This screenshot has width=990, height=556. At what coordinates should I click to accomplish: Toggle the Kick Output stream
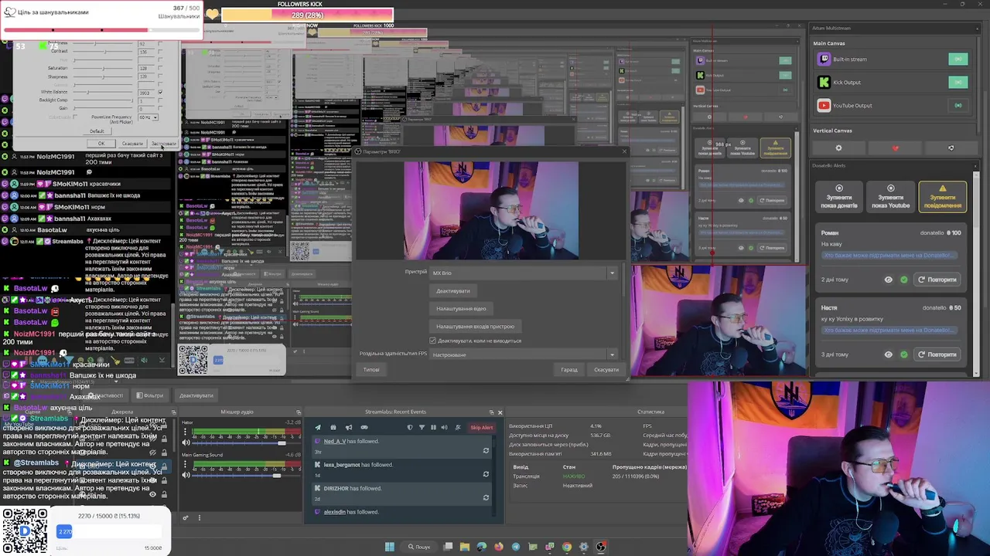pyautogui.click(x=958, y=83)
